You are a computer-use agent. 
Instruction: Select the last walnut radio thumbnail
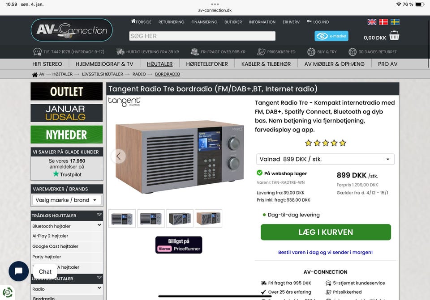208,219
